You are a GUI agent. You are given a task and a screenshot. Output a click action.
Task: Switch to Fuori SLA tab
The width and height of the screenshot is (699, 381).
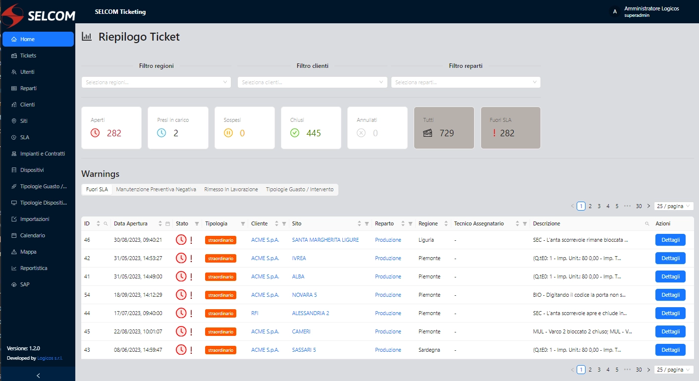click(x=97, y=189)
